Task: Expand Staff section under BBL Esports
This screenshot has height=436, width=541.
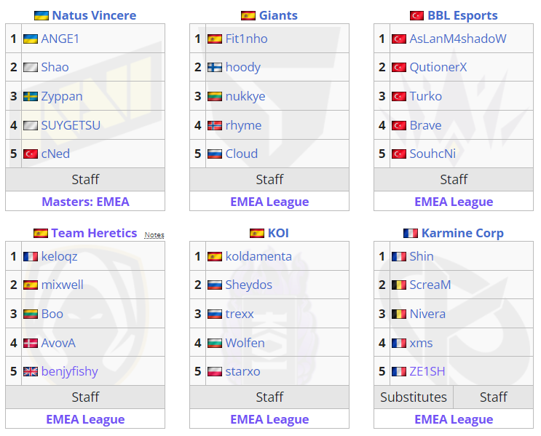Action: [454, 180]
